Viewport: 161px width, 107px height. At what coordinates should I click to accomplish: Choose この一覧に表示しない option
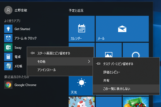(126, 89)
